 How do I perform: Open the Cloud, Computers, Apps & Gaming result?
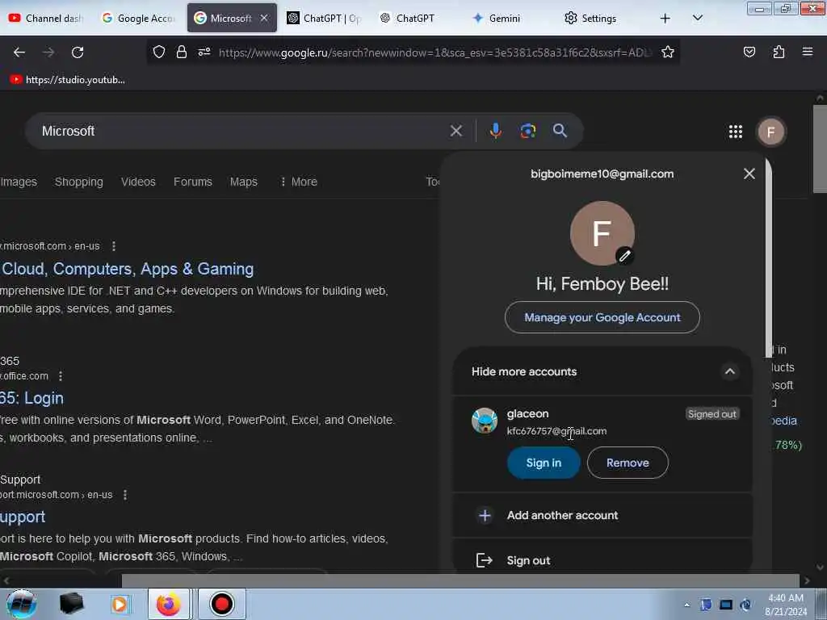(127, 269)
